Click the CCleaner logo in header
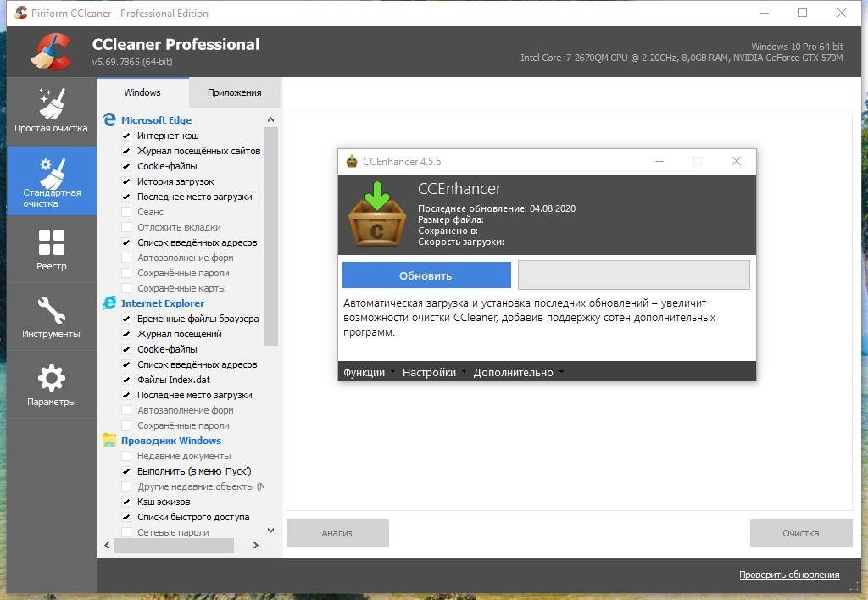This screenshot has height=600, width=868. pyautogui.click(x=51, y=52)
